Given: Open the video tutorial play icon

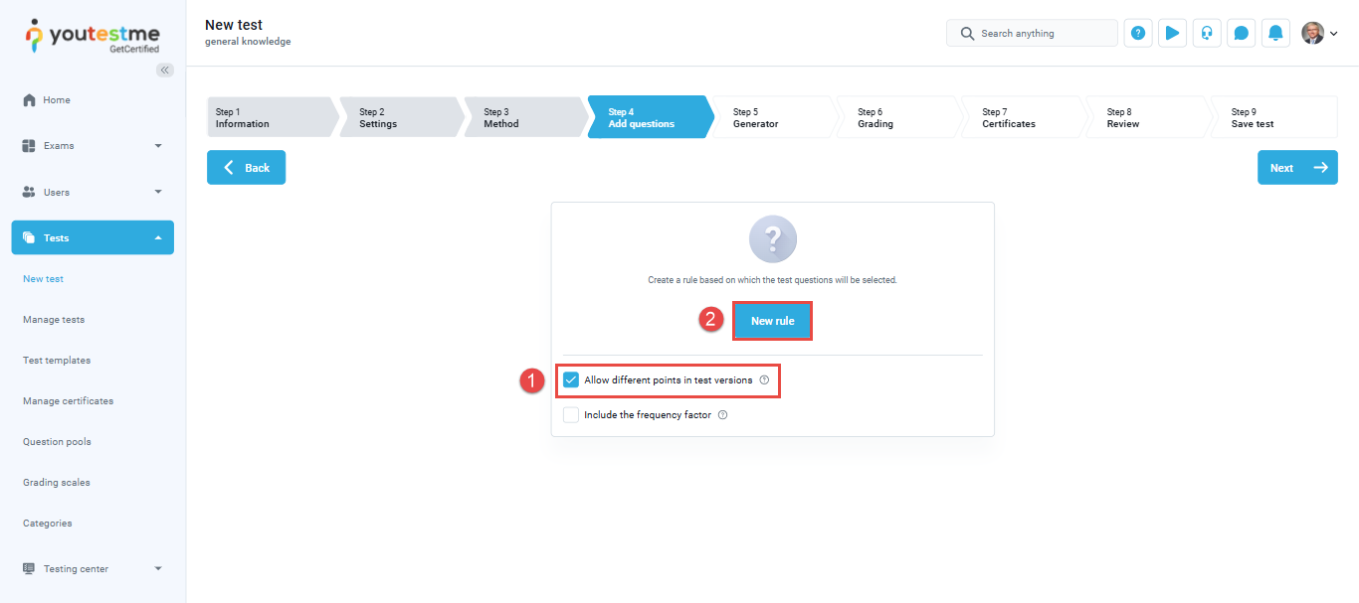Looking at the screenshot, I should [1172, 33].
